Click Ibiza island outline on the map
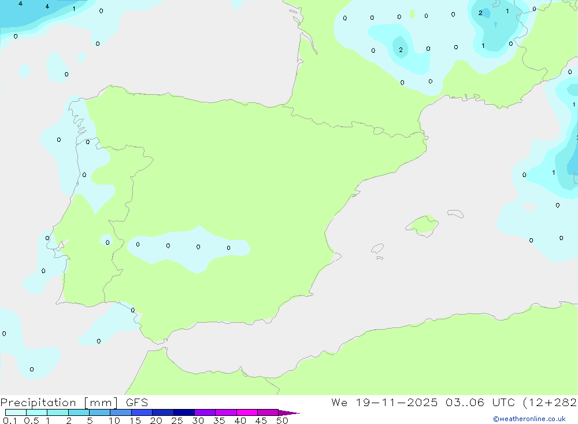The height and width of the screenshot is (424, 578). pos(377,248)
